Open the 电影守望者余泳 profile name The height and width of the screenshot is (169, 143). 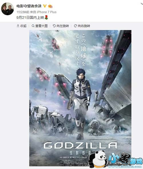[29, 6]
